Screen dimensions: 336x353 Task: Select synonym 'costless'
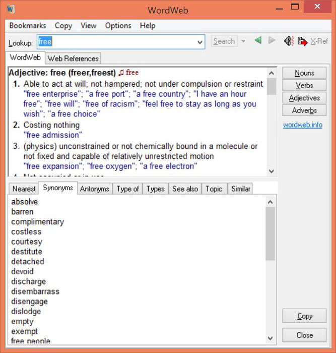tap(26, 231)
